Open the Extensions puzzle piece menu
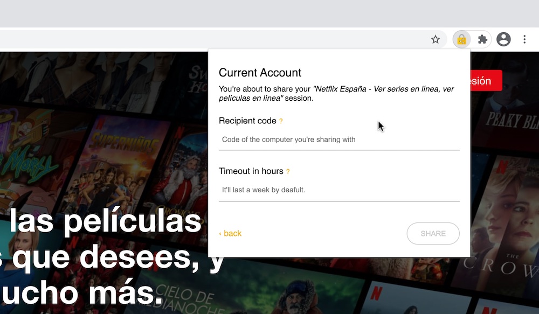539x314 pixels. coord(482,39)
